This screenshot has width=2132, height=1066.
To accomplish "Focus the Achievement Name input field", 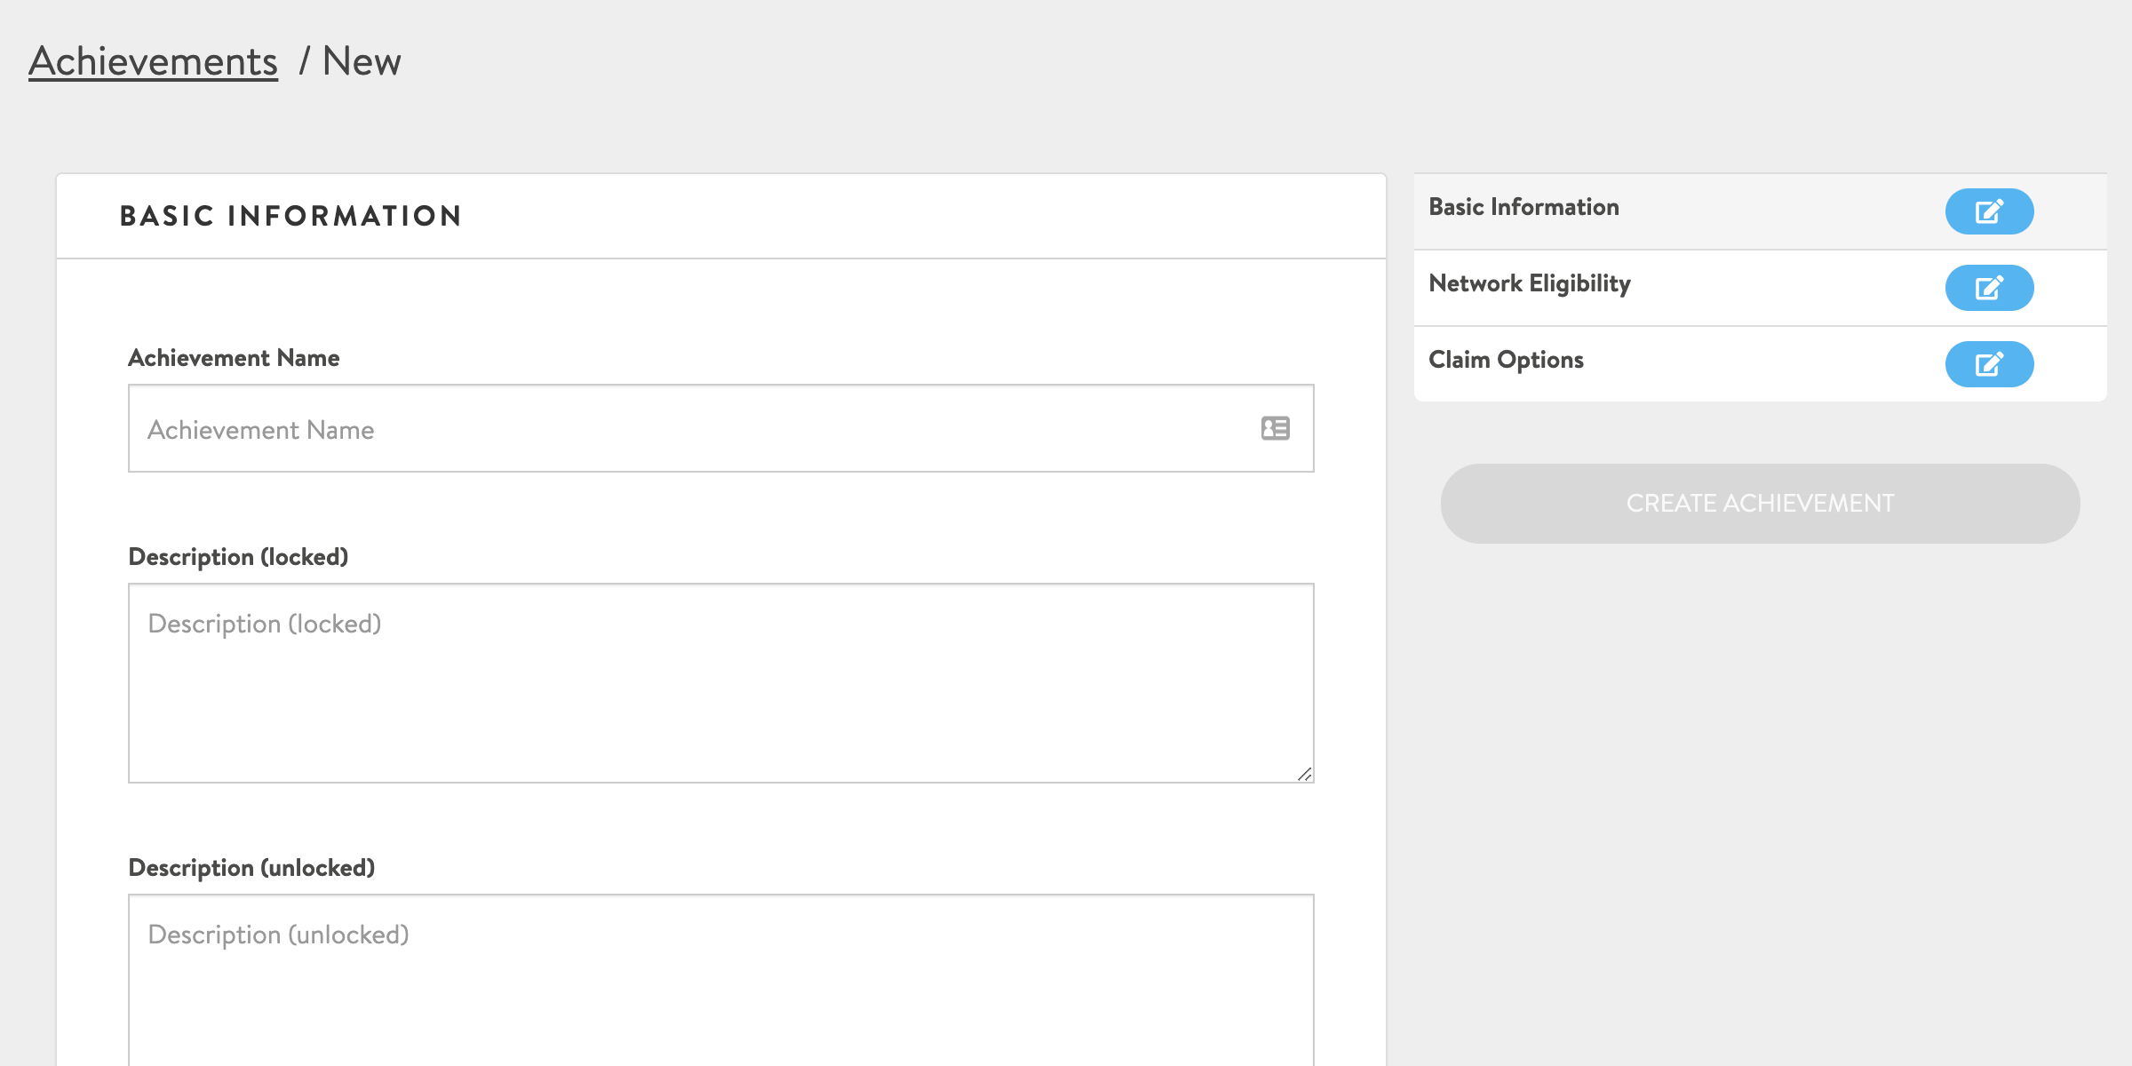I will [693, 429].
